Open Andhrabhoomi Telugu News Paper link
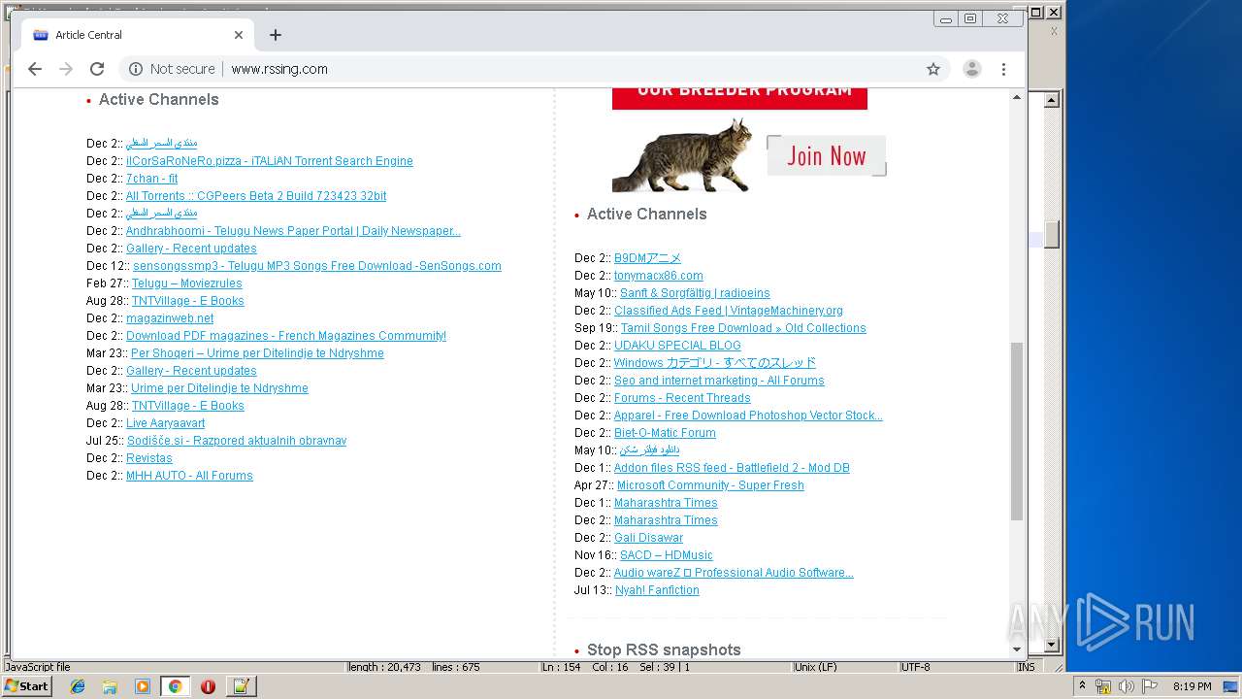Viewport: 1242px width, 699px height. point(293,231)
